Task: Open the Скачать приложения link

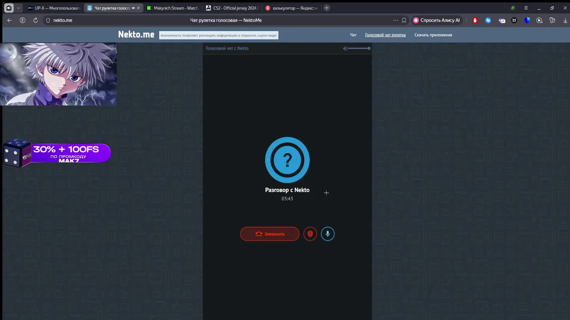Action: coord(433,35)
